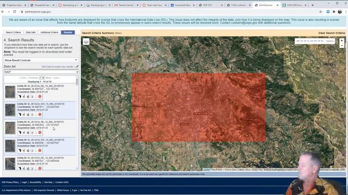348x195 pixels.
Task: Open the Accessibility footer link
Action: coord(35,183)
